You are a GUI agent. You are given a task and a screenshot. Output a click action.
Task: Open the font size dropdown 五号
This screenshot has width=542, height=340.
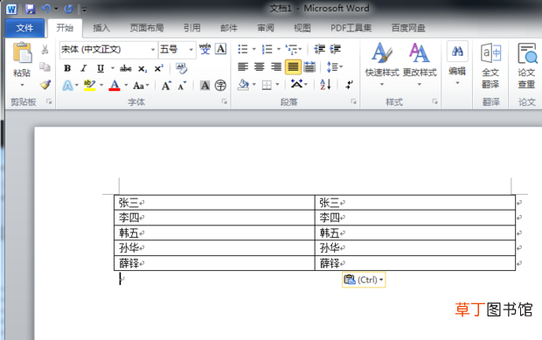tap(191, 50)
